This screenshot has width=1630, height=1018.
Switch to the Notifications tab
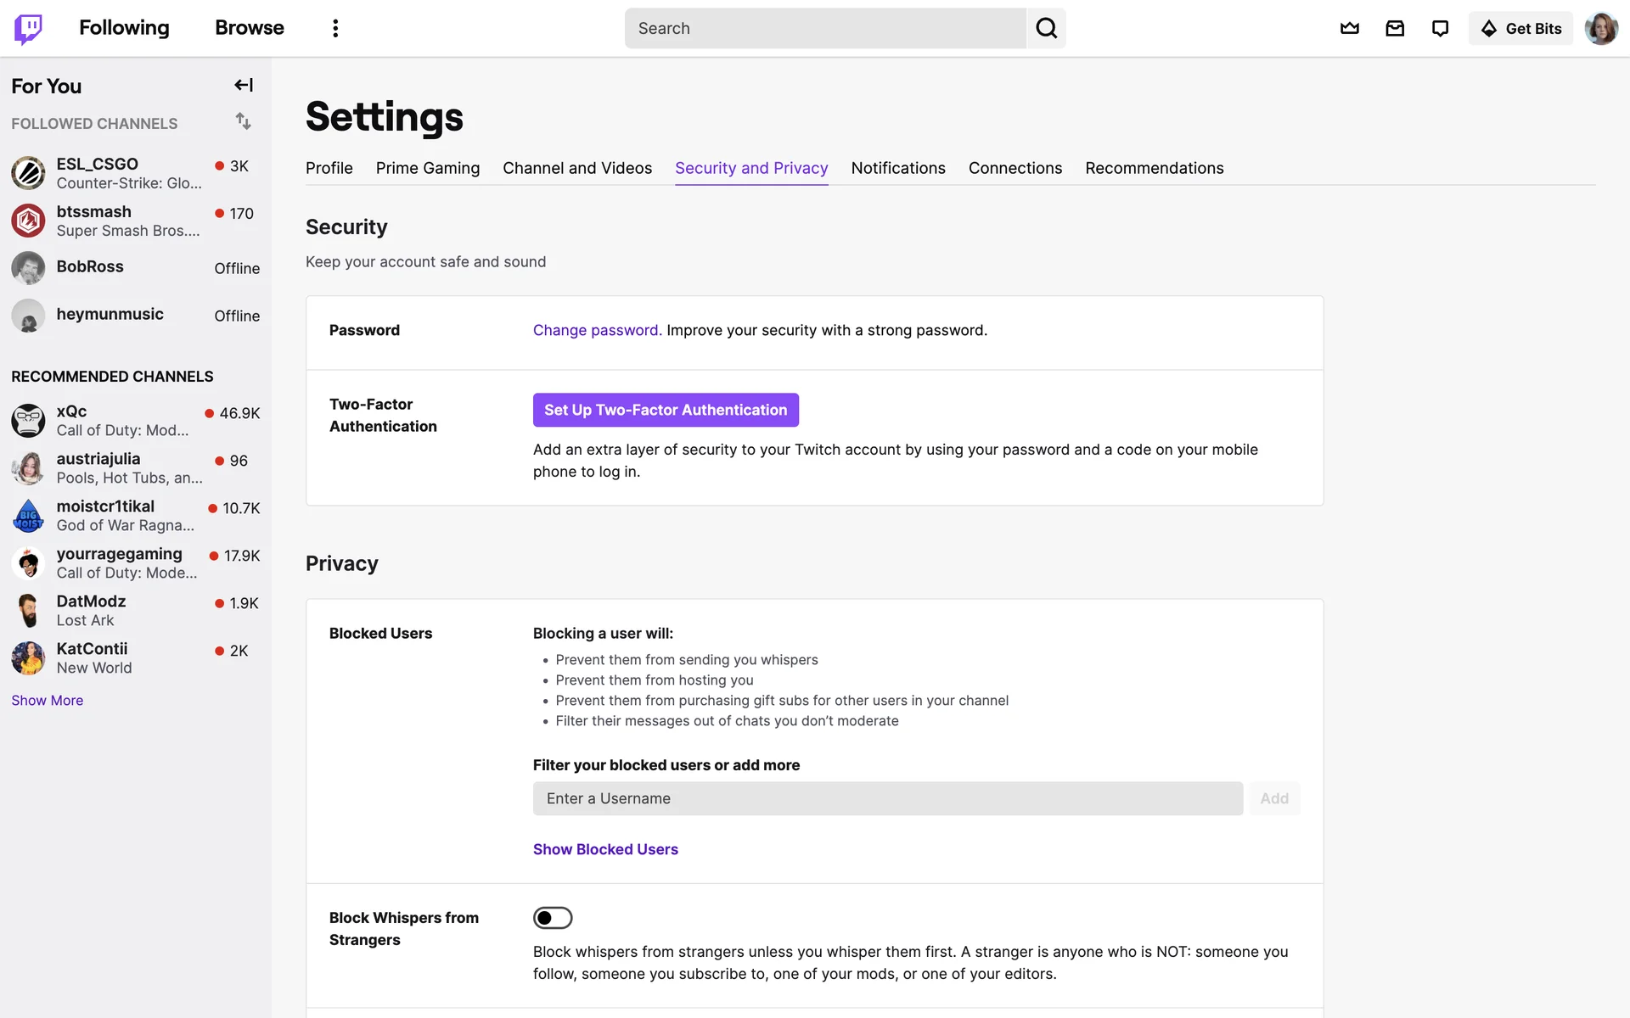pos(897,168)
